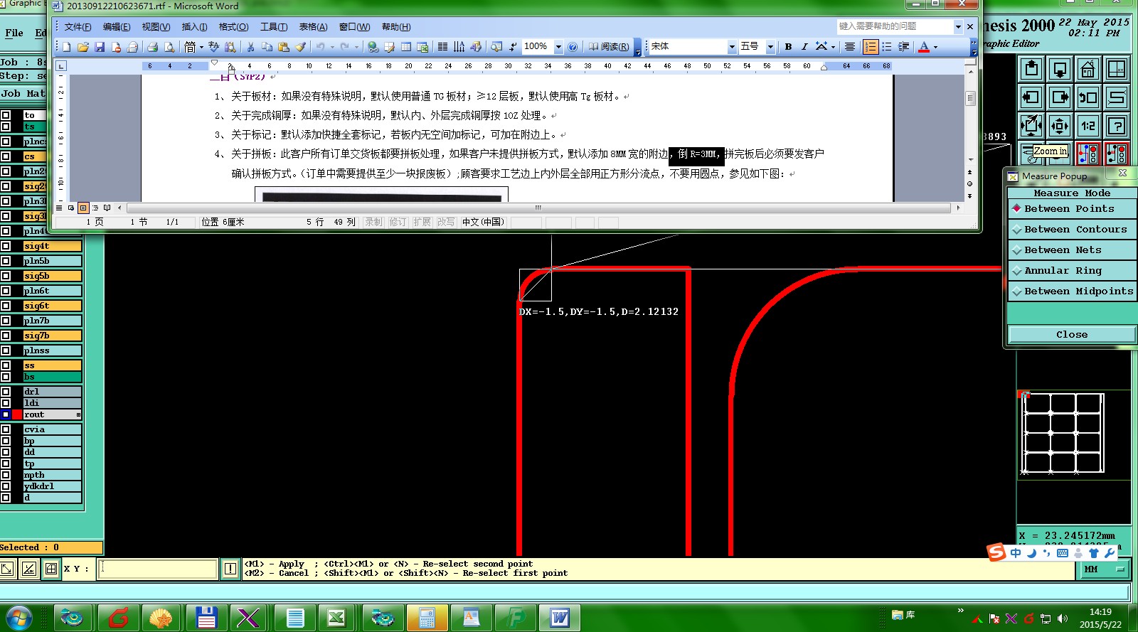Open the zoom percentage dropdown in Word
Image resolution: width=1138 pixels, height=632 pixels.
click(x=558, y=47)
